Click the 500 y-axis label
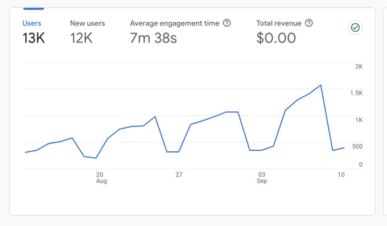Viewport: 387px width, 226px height. 357,146
